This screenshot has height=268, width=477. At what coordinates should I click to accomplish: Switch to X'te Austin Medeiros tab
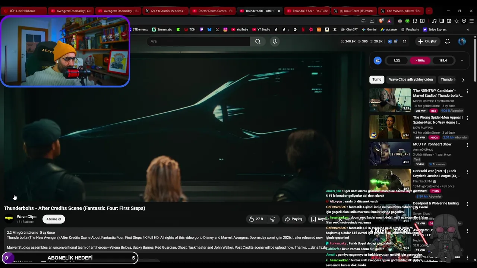pyautogui.click(x=165, y=11)
